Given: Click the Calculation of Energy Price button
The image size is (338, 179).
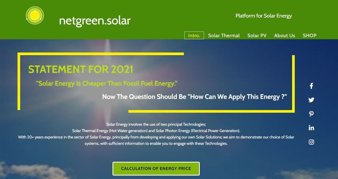Looking at the screenshot, I should coord(156,169).
